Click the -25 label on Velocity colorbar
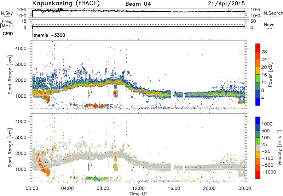Image resolution: width=283 pixels, height=196 pixels. pos(266,151)
